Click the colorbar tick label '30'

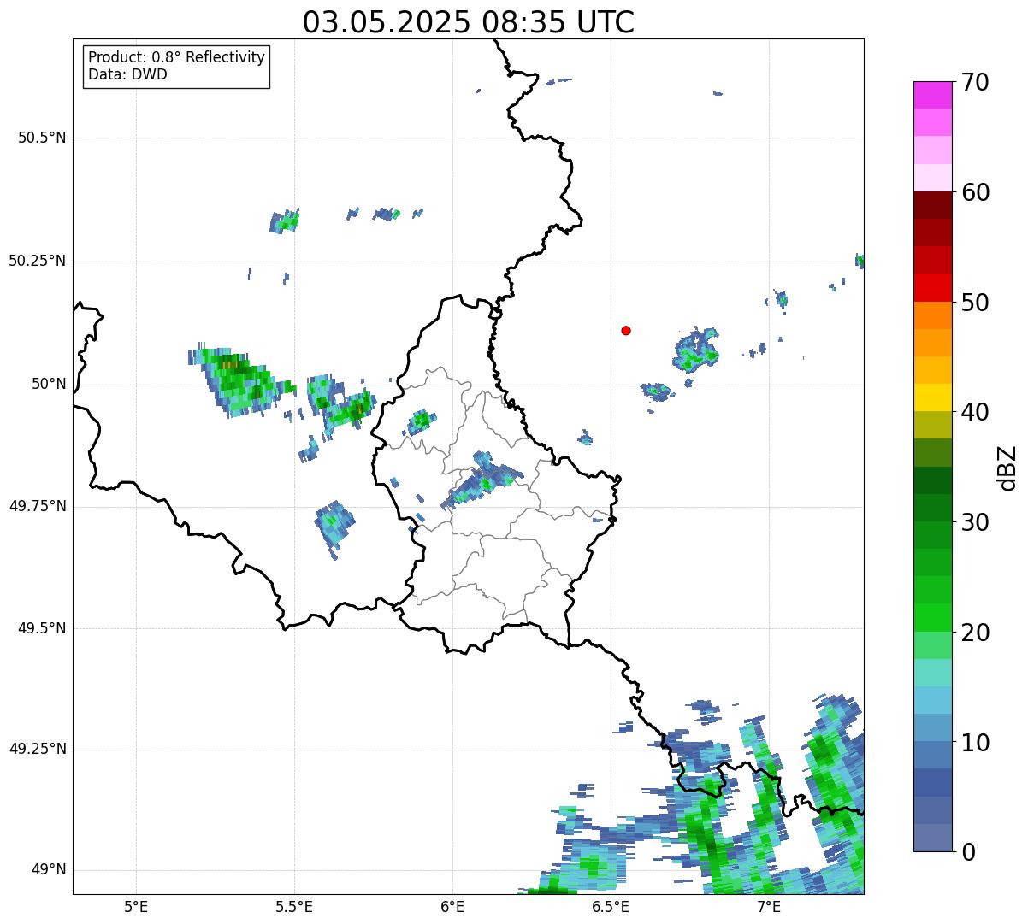click(975, 522)
